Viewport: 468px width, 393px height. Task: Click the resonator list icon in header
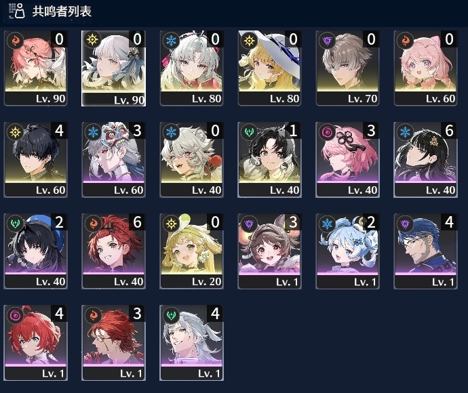point(16,11)
